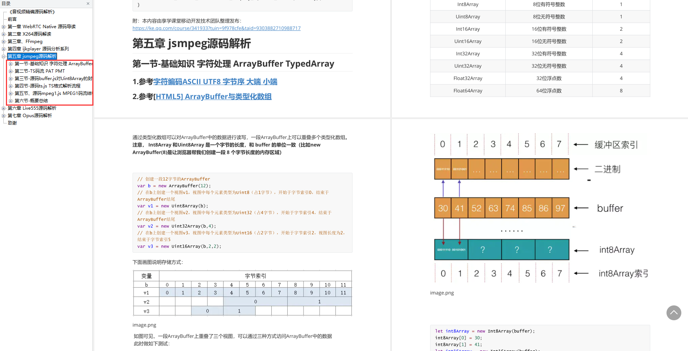The image size is (688, 351).
Task: Jump to 第六章 Live555源码解析 bookmark
Action: click(32, 108)
